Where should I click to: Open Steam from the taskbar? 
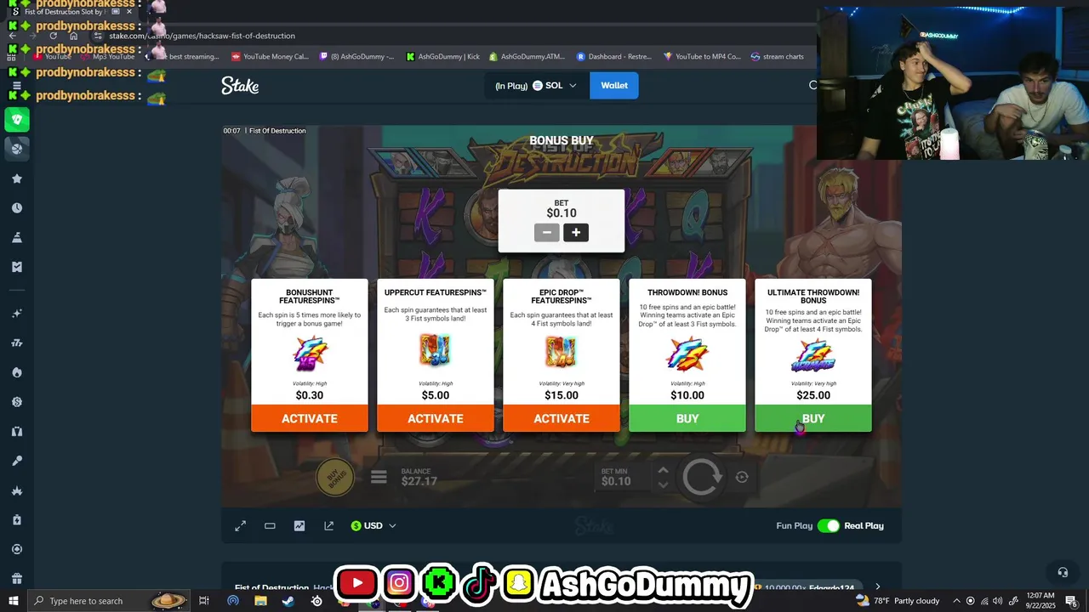click(x=288, y=601)
